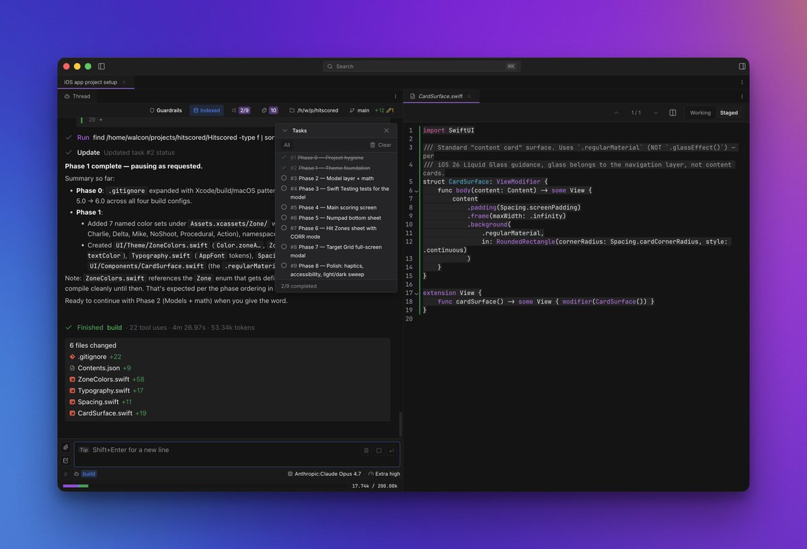Image resolution: width=807 pixels, height=549 pixels.
Task: Click the git branch icon for main
Action: pyautogui.click(x=352, y=110)
